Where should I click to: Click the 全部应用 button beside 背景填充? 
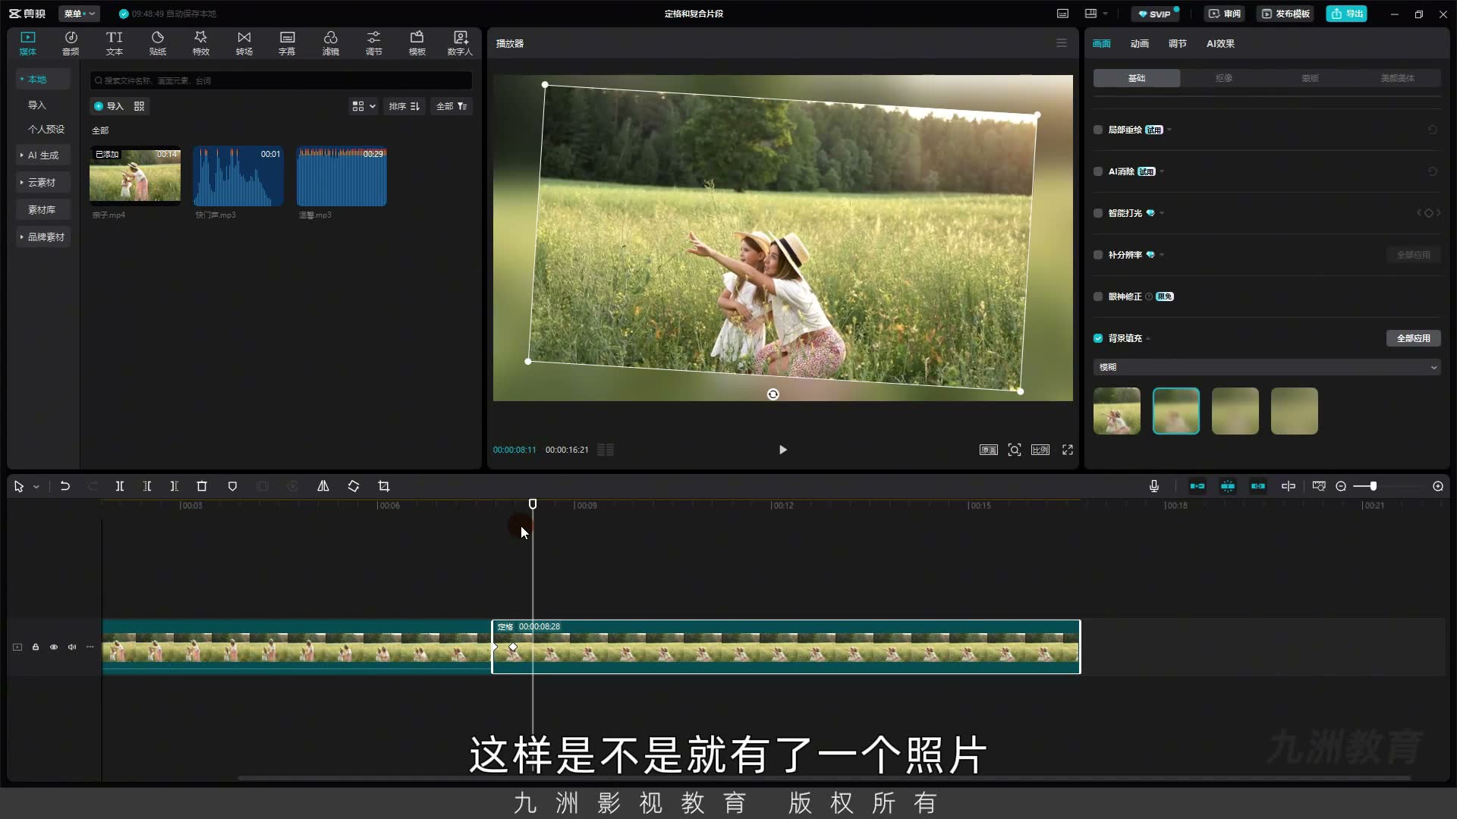click(x=1413, y=338)
